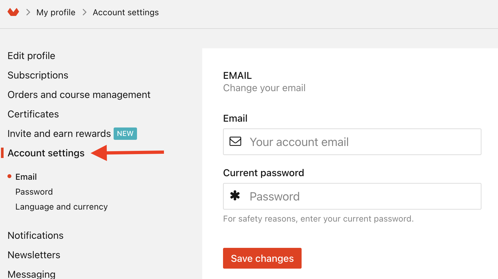Click the asterisk icon in Password field

click(235, 196)
